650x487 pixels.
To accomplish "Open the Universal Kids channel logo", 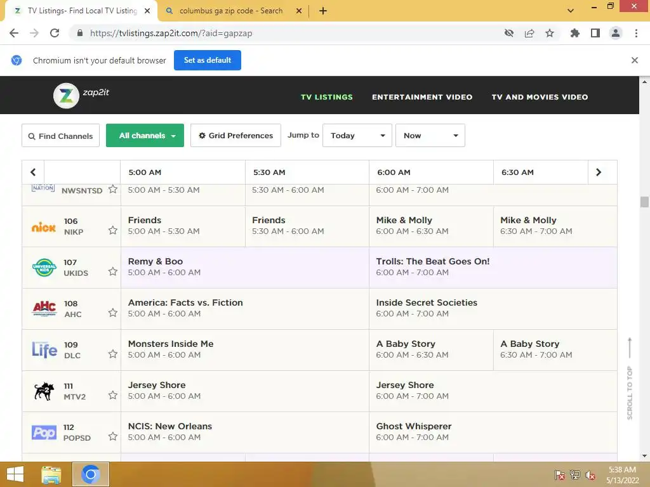I will coord(44,268).
